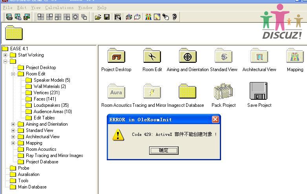307x194 pixels.
Task: Expand the Start Working tree node
Action: click(x=5, y=55)
